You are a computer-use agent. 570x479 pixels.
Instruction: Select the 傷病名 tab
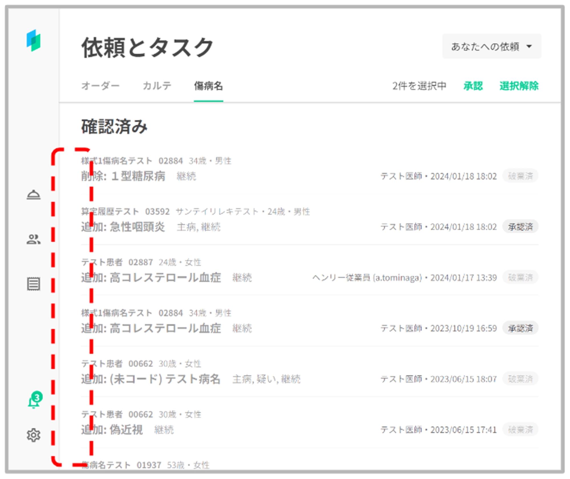pos(208,86)
